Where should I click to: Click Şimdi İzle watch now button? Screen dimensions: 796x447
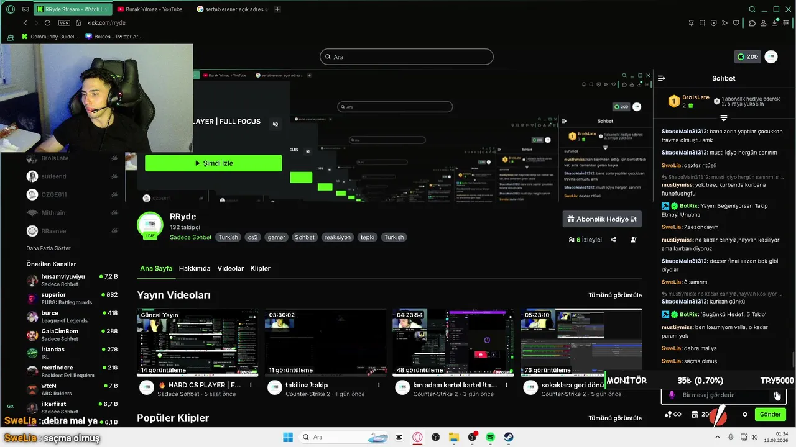[213, 163]
